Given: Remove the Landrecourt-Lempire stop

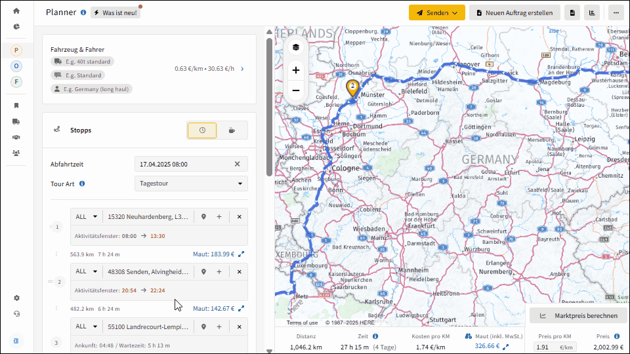Looking at the screenshot, I should (239, 326).
